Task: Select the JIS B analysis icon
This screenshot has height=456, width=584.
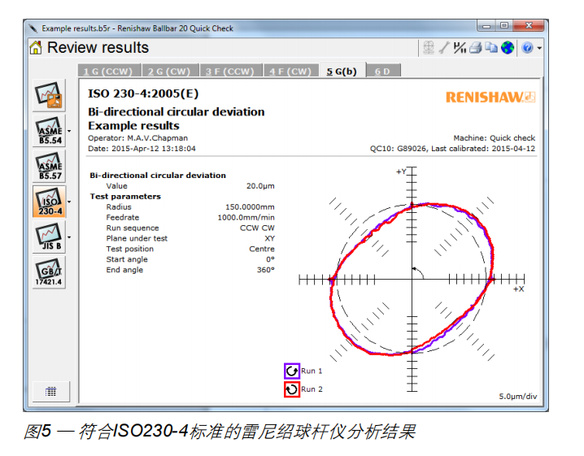Action: [49, 237]
